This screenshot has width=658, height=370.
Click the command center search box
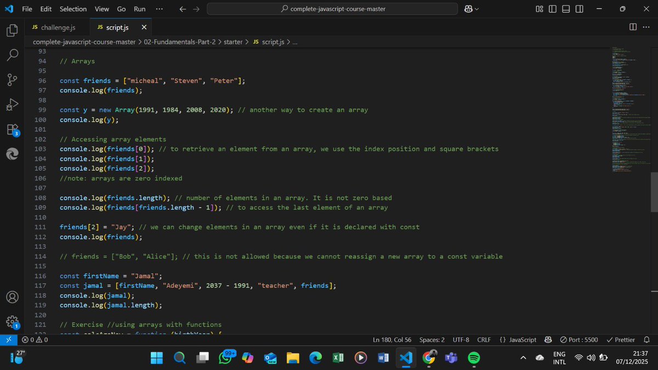coord(332,9)
